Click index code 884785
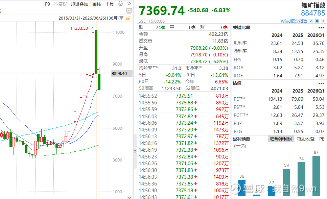This screenshot has height=199, width=327. (x=313, y=13)
